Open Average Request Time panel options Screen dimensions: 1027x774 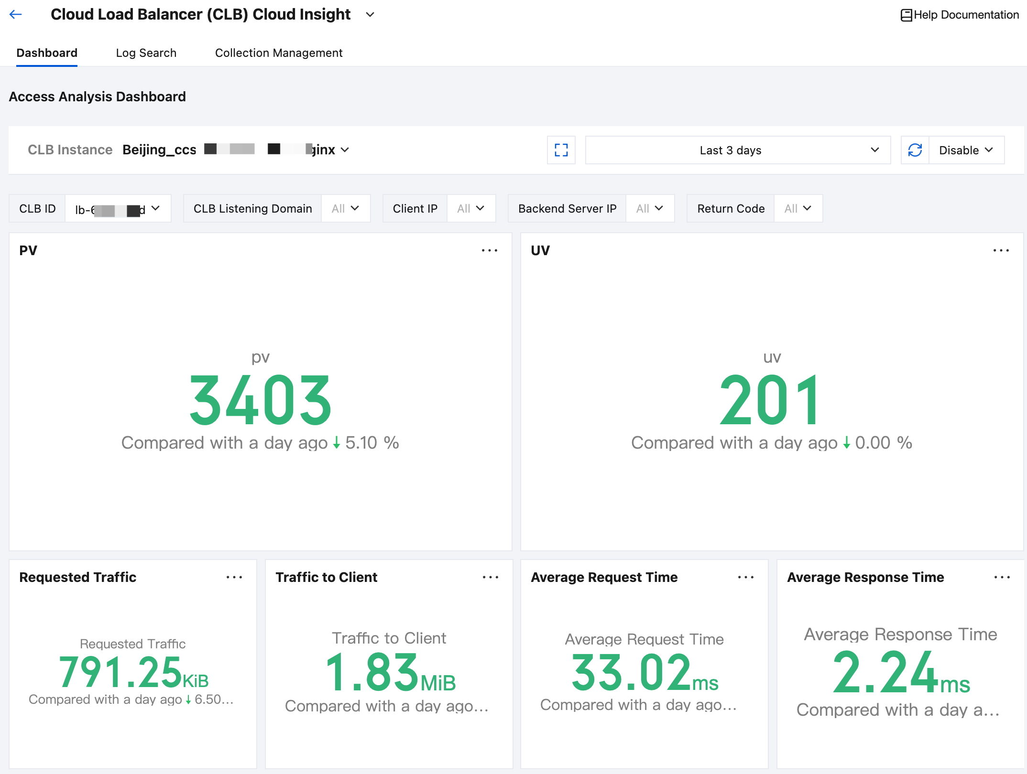(745, 577)
